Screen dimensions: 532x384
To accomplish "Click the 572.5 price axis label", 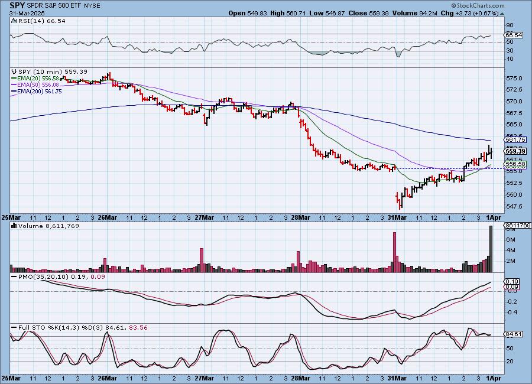I will coord(514,90).
